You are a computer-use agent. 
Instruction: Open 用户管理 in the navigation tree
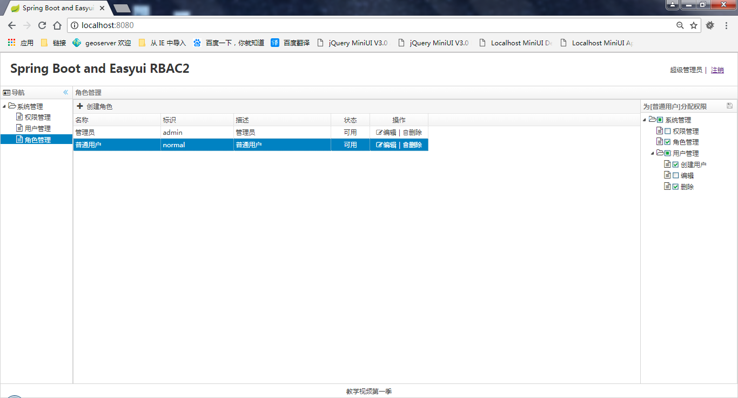coord(37,128)
